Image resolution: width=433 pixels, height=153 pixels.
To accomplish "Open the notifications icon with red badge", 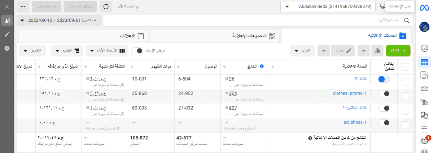I will point(425,140).
